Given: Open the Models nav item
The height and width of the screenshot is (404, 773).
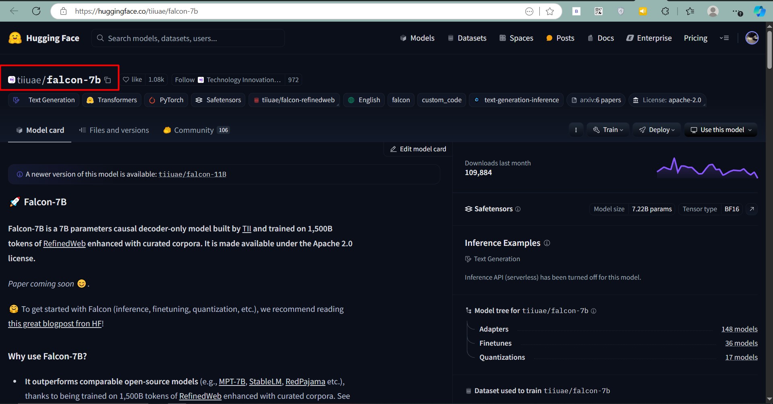Looking at the screenshot, I should [x=417, y=38].
